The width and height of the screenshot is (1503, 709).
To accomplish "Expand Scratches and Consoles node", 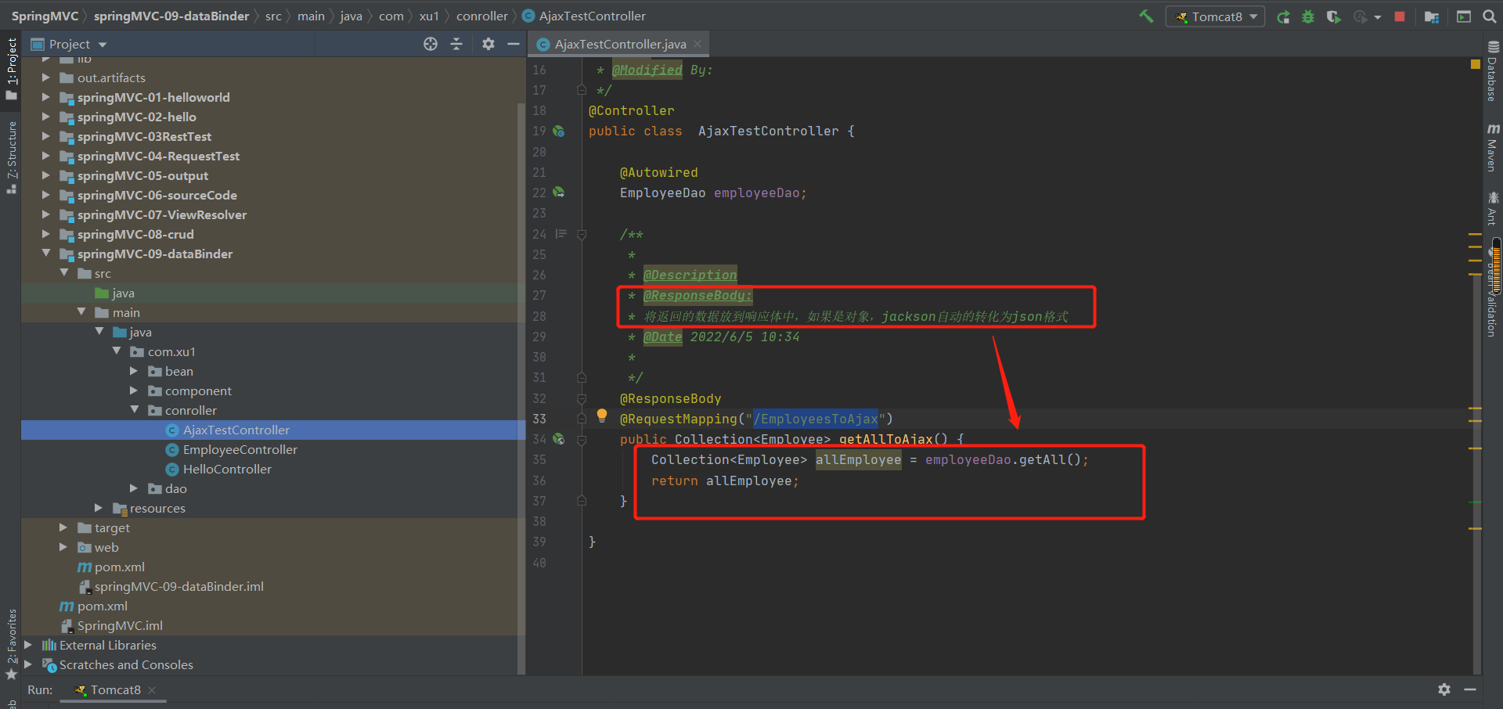I will coord(28,664).
